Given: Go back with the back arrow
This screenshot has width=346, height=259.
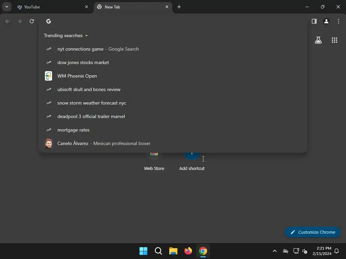Looking at the screenshot, I should pyautogui.click(x=7, y=21).
